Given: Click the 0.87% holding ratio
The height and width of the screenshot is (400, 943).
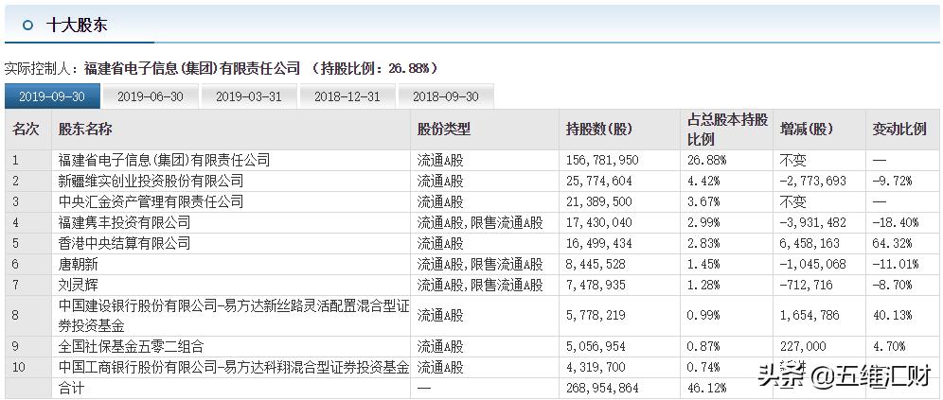Looking at the screenshot, I should click(703, 346).
